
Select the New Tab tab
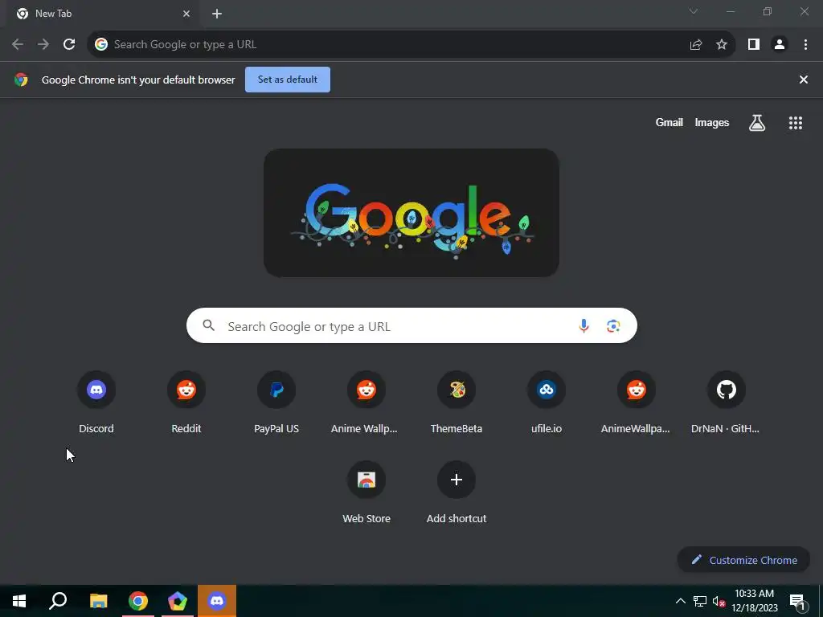point(102,14)
